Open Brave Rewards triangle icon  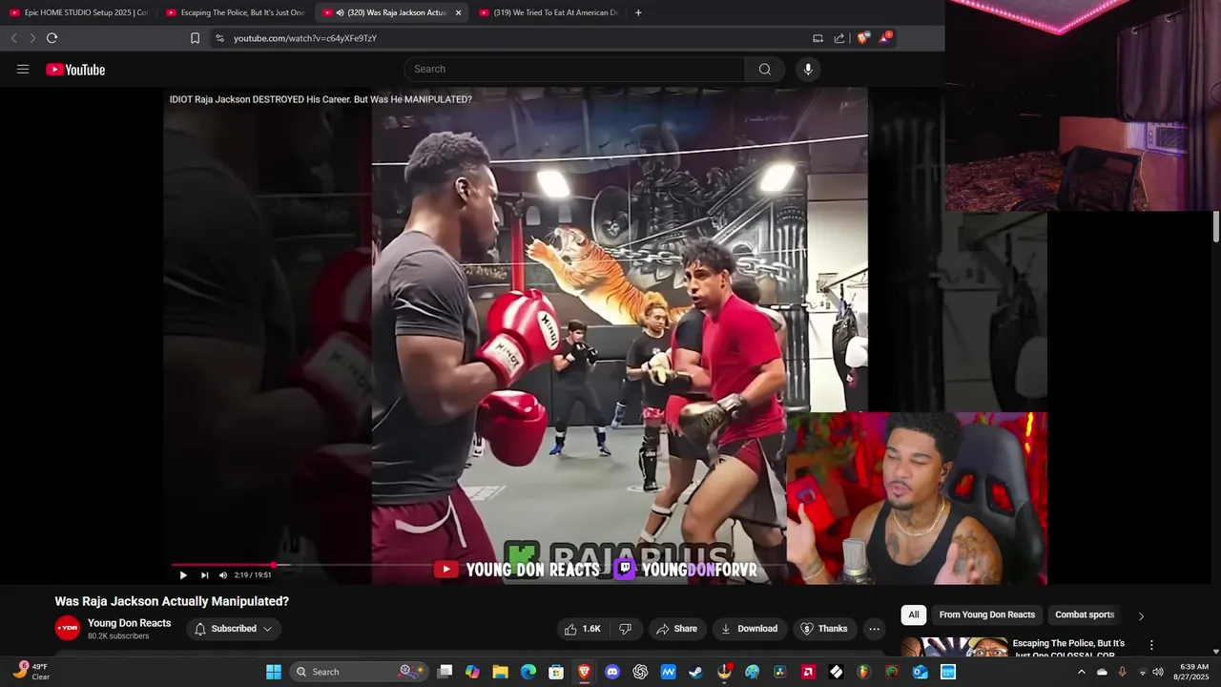pos(886,37)
